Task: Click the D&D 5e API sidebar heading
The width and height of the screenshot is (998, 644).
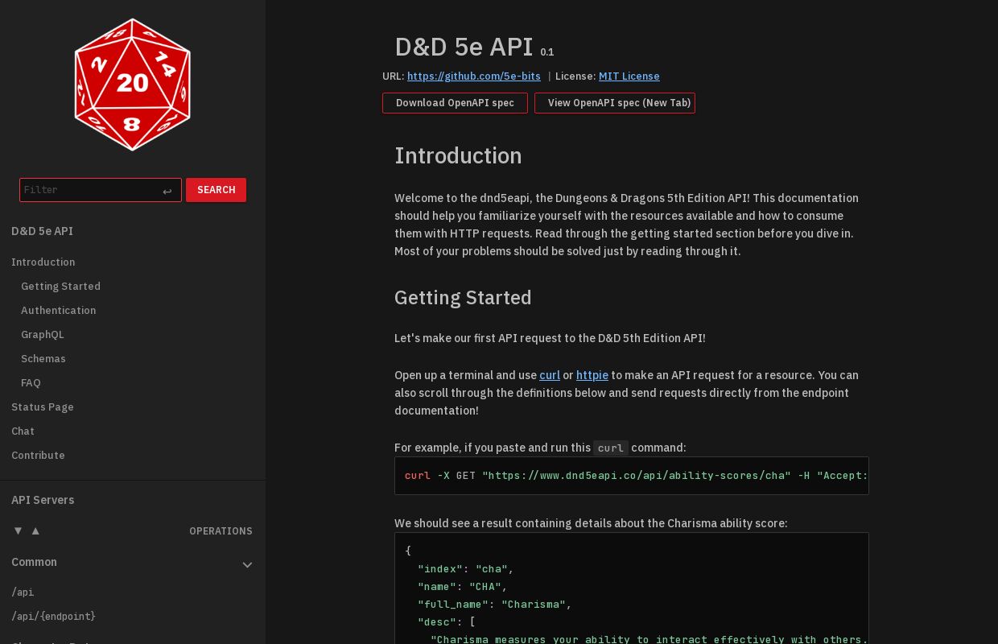Action: 42,232
